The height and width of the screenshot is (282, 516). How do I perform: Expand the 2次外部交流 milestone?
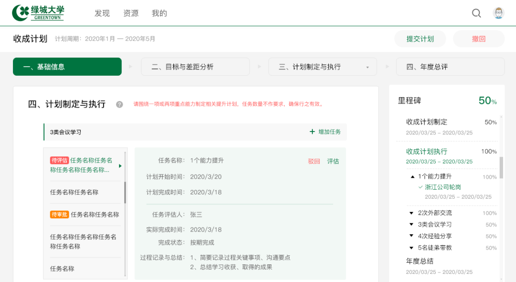(x=411, y=213)
